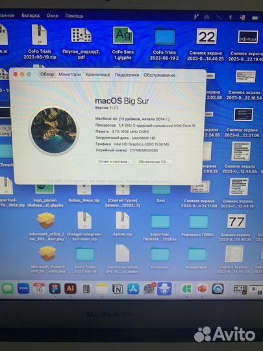Launch Zoom from the Dock
This screenshot has width=263, height=351.
23,289
